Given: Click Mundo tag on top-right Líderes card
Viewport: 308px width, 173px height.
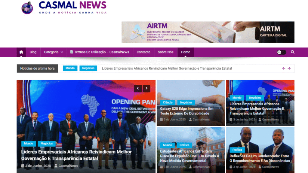Looking at the screenshot, I should [x=237, y=98].
